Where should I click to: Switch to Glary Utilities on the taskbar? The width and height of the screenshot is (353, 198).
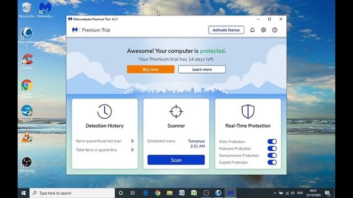[218, 193]
